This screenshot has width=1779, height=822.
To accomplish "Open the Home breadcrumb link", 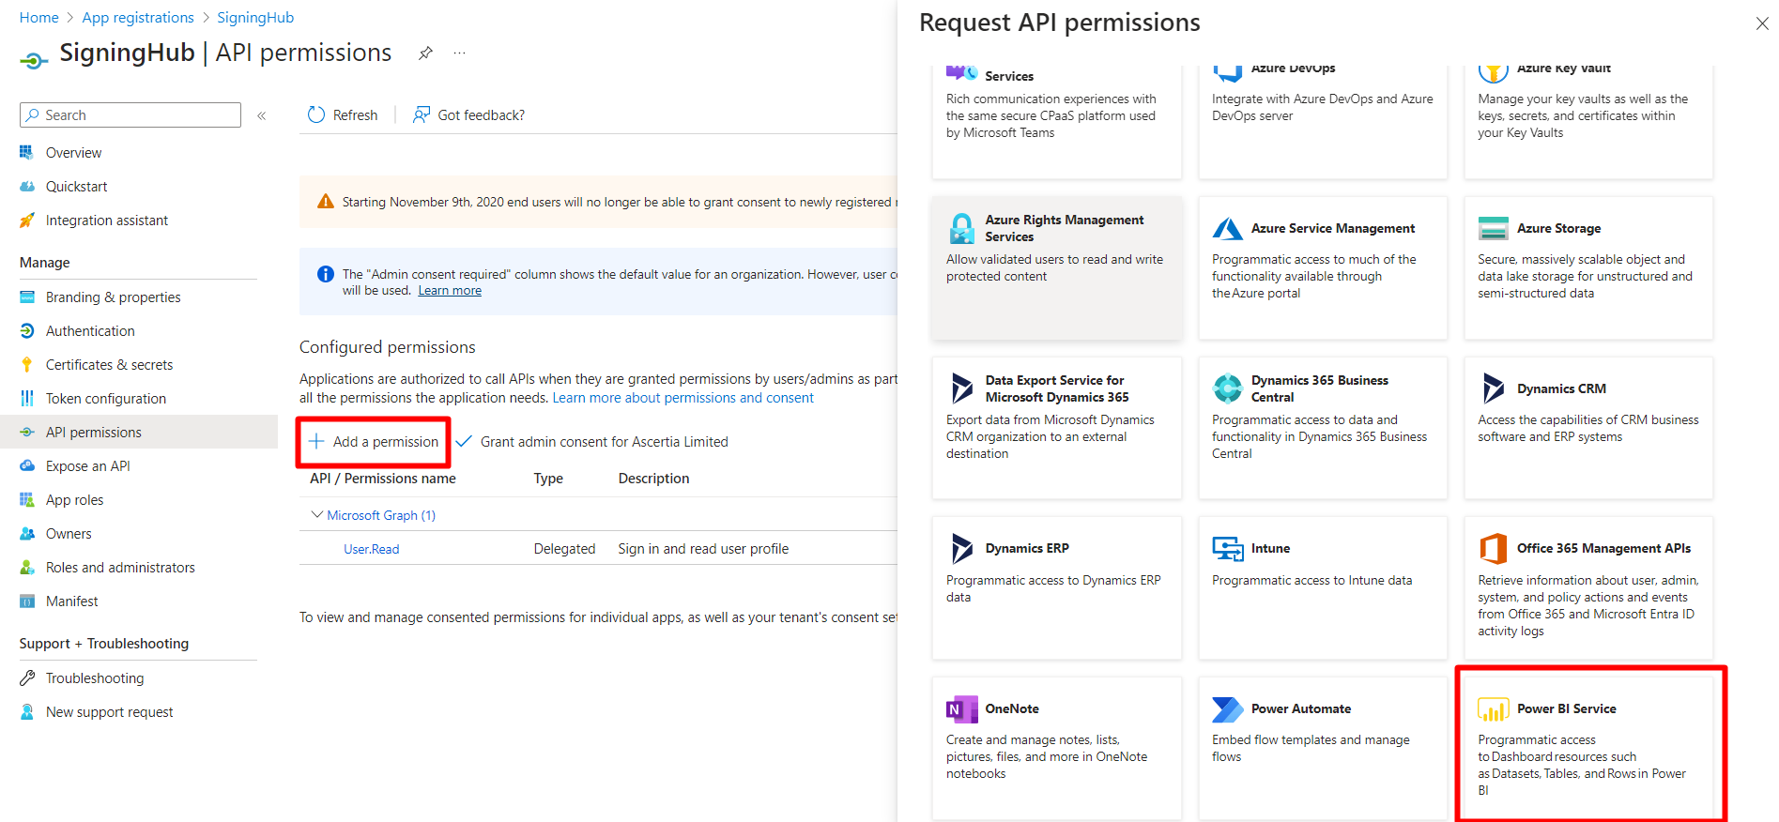I will click(x=38, y=17).
